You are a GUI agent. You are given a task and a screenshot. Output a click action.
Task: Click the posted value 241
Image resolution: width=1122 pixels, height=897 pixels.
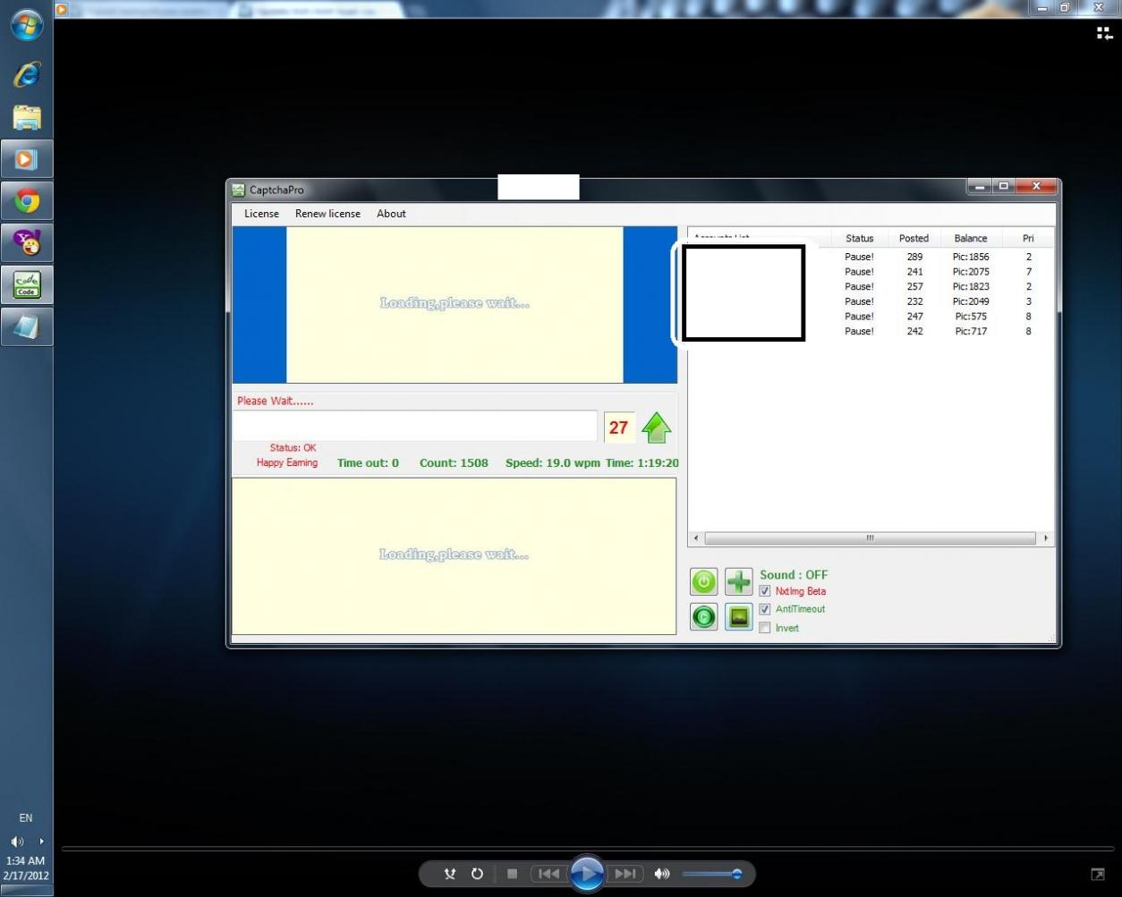(x=914, y=272)
